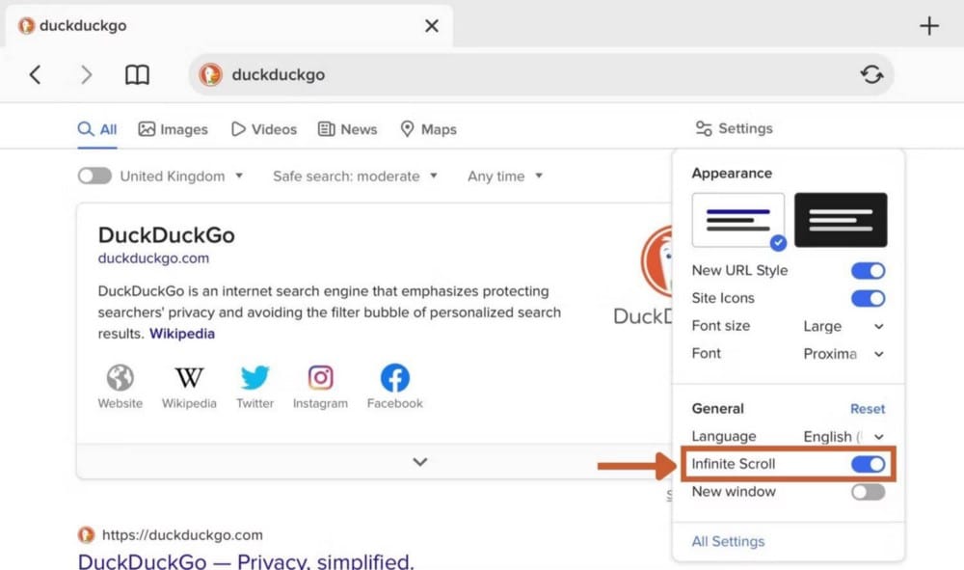The width and height of the screenshot is (964, 570).
Task: Switch to the Images tab
Action: (x=174, y=128)
